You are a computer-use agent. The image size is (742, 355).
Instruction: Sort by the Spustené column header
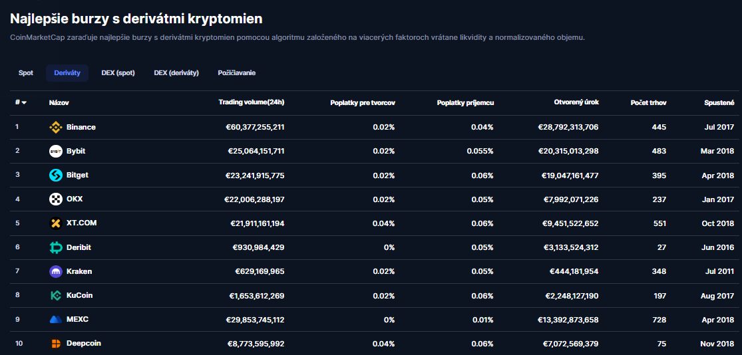[719, 103]
